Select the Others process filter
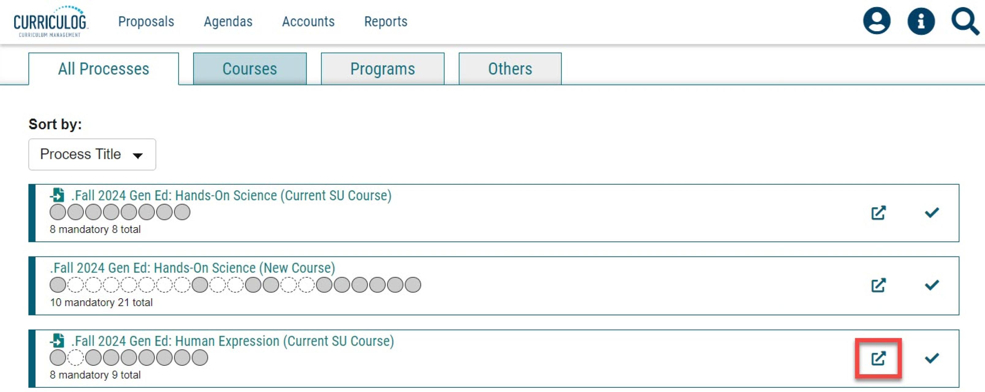This screenshot has width=985, height=392. 510,69
